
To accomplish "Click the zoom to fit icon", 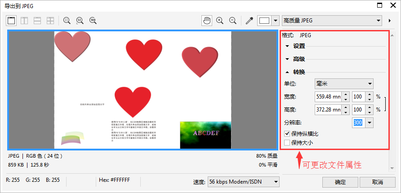I will point(67,21).
